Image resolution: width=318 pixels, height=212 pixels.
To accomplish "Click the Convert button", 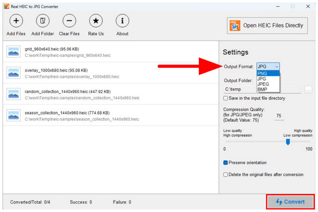I will click(x=290, y=202).
